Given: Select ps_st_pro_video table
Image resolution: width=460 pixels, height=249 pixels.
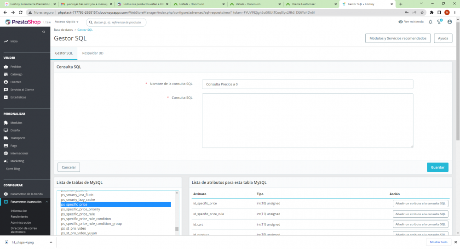Looking at the screenshot, I should (x=73, y=228).
